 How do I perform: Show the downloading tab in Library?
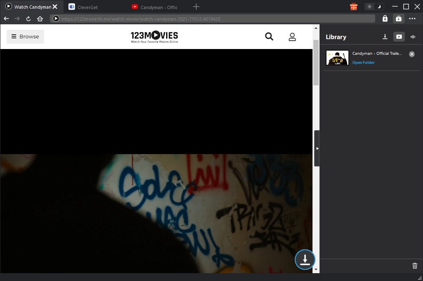point(385,37)
